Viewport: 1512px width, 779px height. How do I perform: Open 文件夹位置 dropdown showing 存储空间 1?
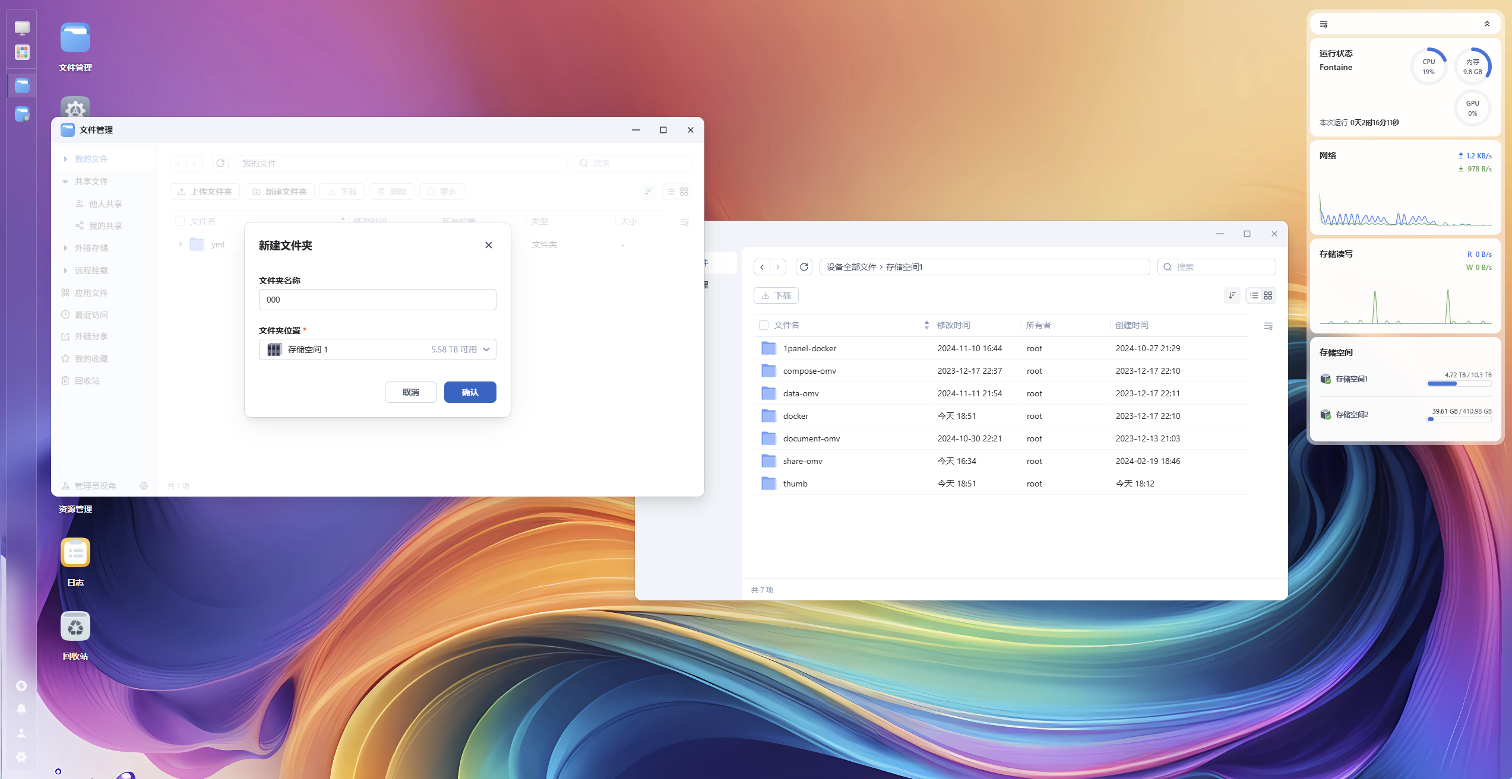[x=377, y=349]
